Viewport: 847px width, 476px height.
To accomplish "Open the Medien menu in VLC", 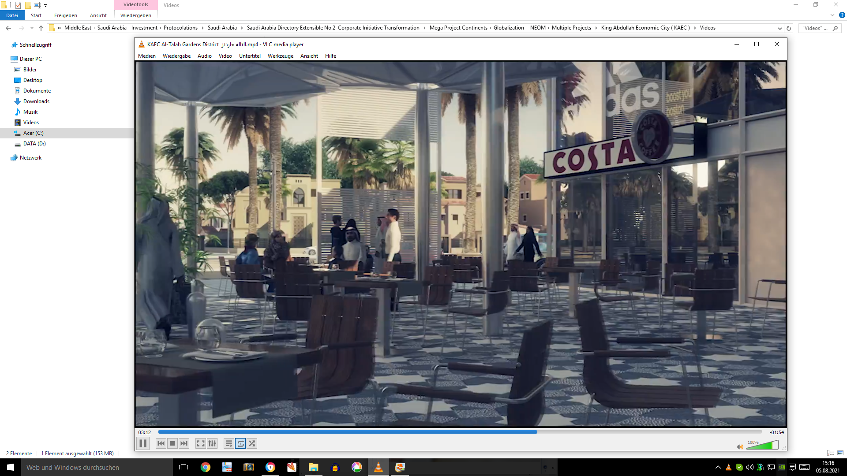I will 147,56.
